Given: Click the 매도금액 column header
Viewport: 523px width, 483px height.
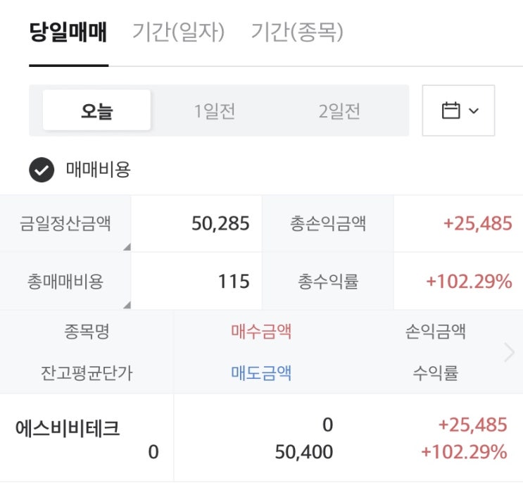Looking at the screenshot, I should click(x=261, y=373).
